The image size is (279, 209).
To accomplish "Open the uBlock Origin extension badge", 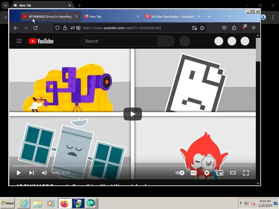I will (244, 27).
